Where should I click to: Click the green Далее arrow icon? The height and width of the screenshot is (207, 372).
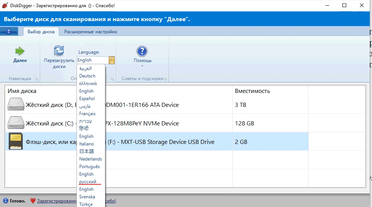[x=20, y=51]
